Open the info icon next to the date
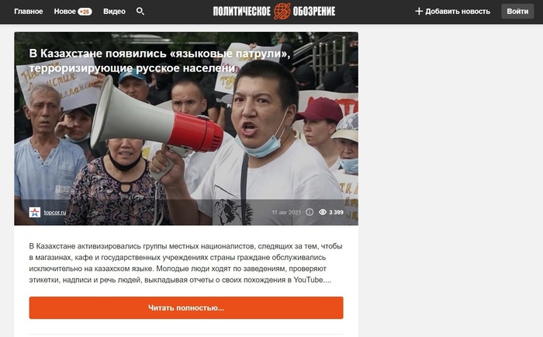This screenshot has height=337, width=543. (x=310, y=212)
